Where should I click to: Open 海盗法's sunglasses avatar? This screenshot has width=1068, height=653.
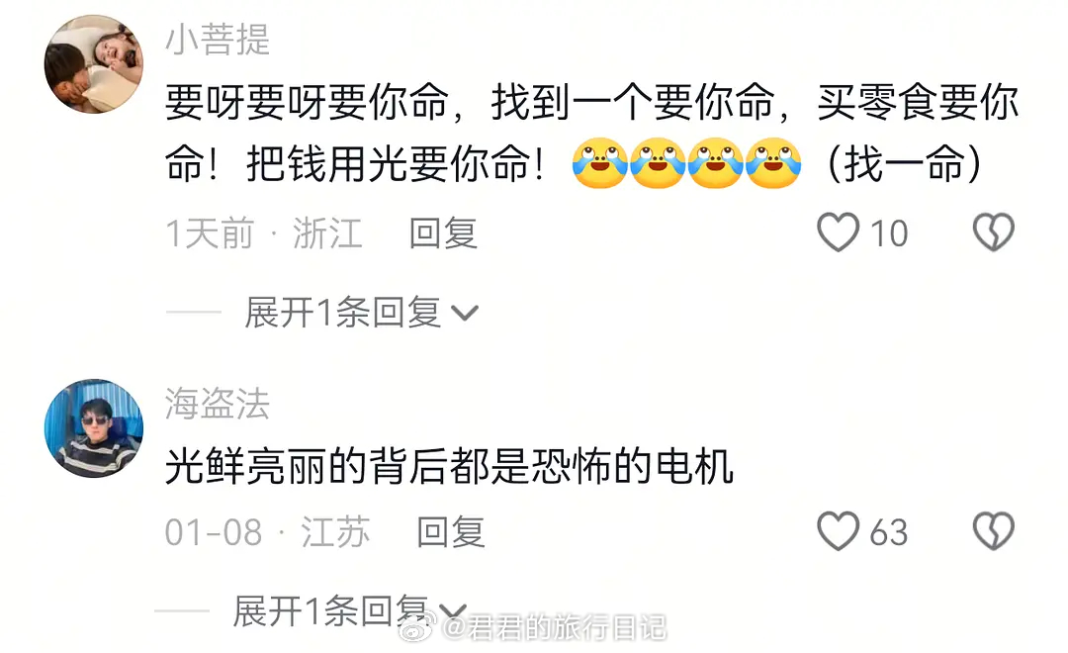(x=93, y=428)
